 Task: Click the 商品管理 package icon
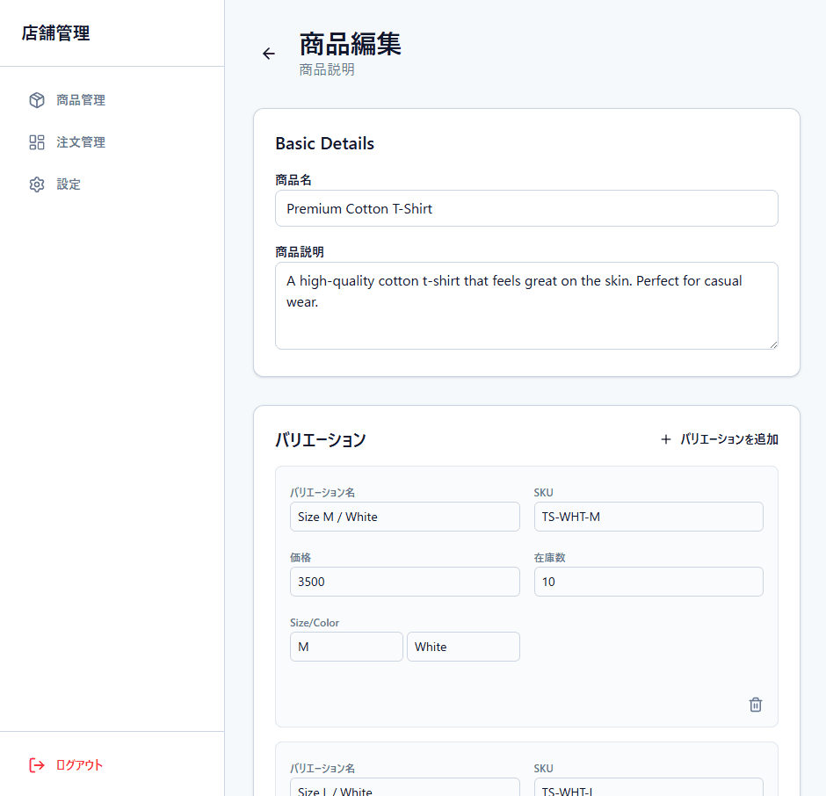tap(36, 99)
